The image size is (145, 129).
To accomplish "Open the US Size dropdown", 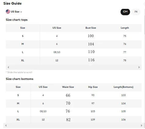I will tap(14, 12).
